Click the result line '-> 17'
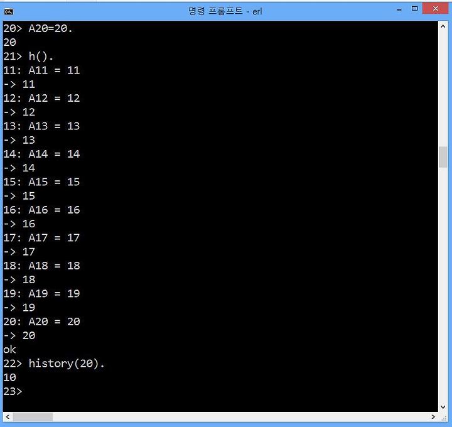This screenshot has height=427, width=452. point(19,252)
